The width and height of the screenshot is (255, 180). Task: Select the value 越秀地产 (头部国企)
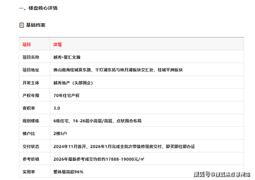[73, 83]
